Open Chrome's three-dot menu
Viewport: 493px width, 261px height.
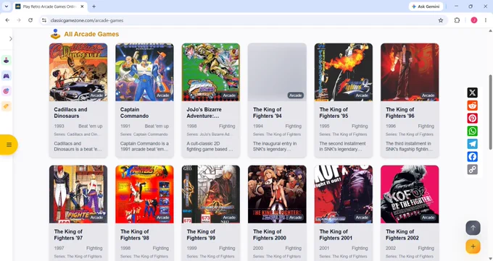pyautogui.click(x=486, y=20)
